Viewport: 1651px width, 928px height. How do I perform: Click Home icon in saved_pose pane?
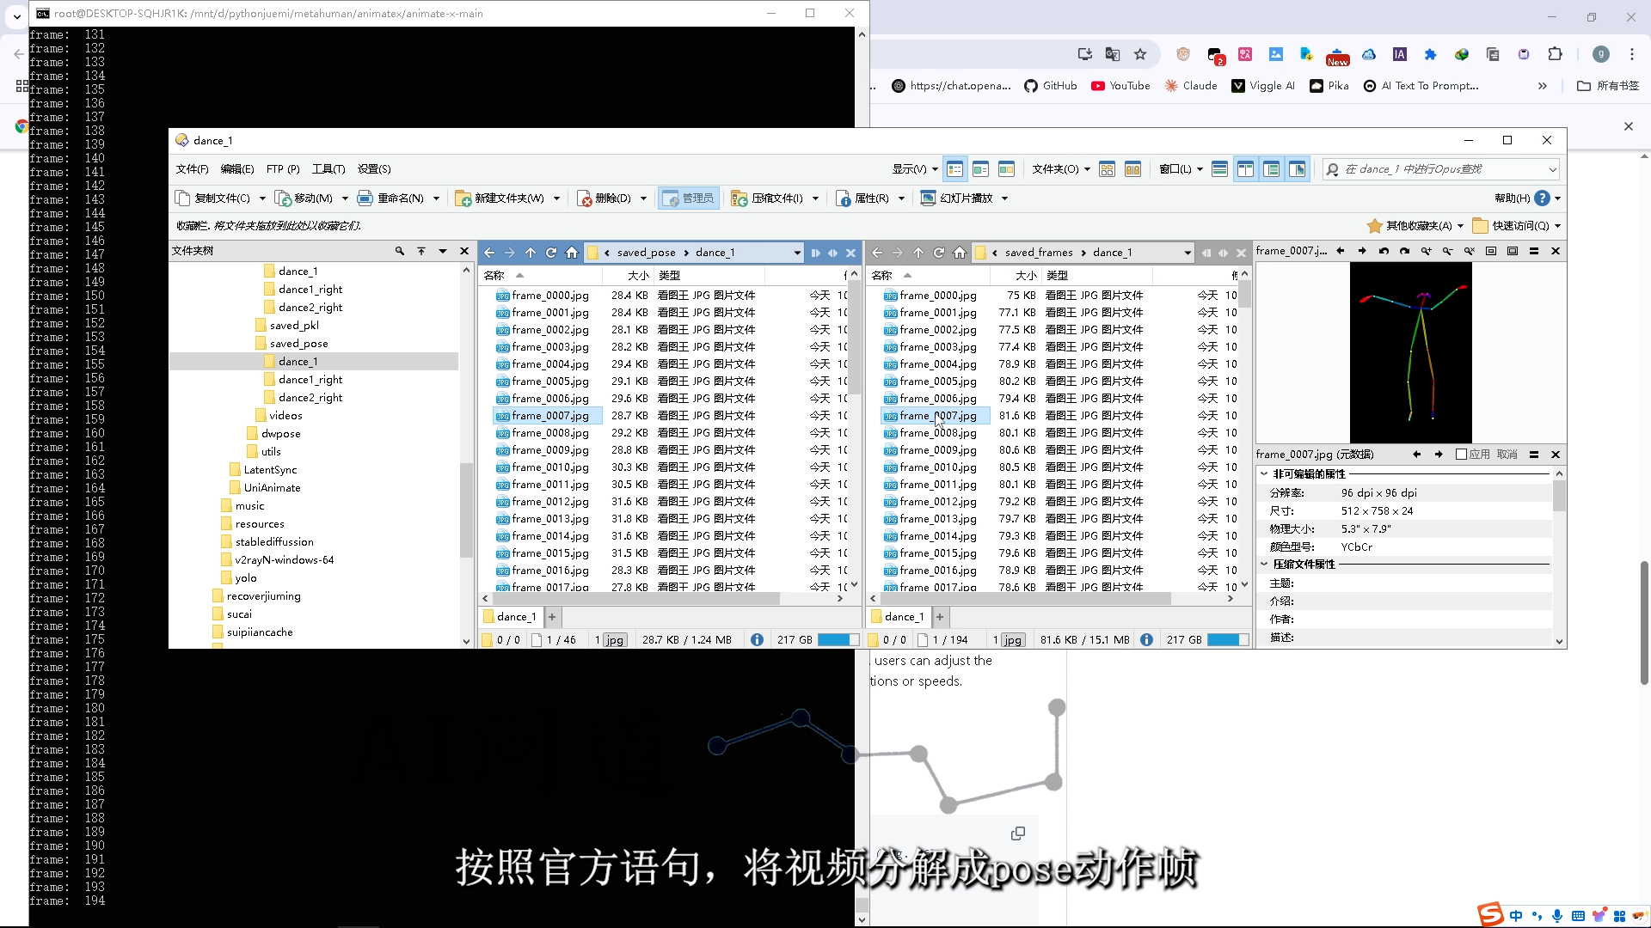coord(572,253)
